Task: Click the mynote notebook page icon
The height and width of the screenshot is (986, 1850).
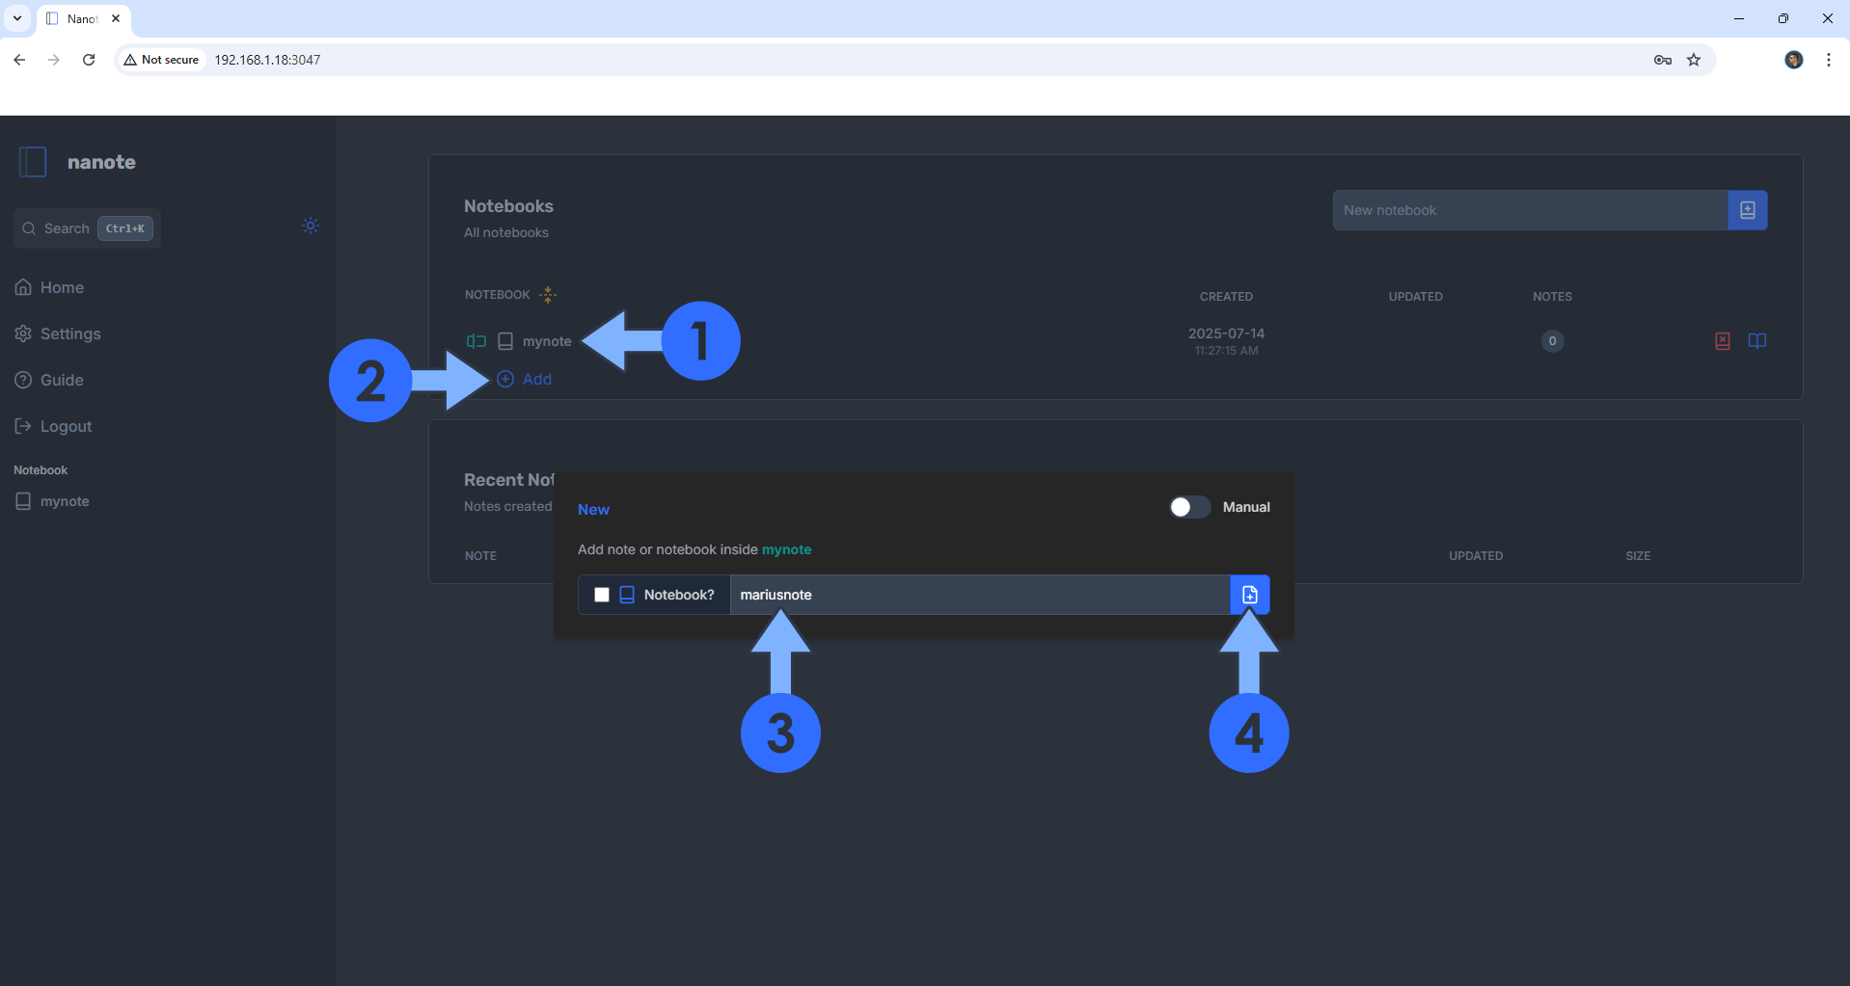Action: pos(505,341)
